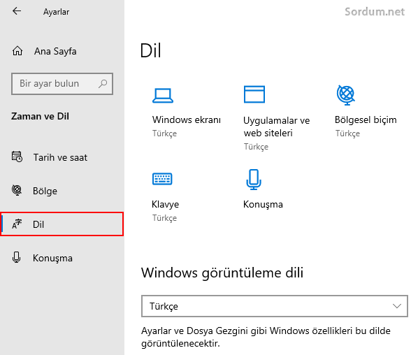Focus the 'Bir ayar bulun' search field

[62, 84]
